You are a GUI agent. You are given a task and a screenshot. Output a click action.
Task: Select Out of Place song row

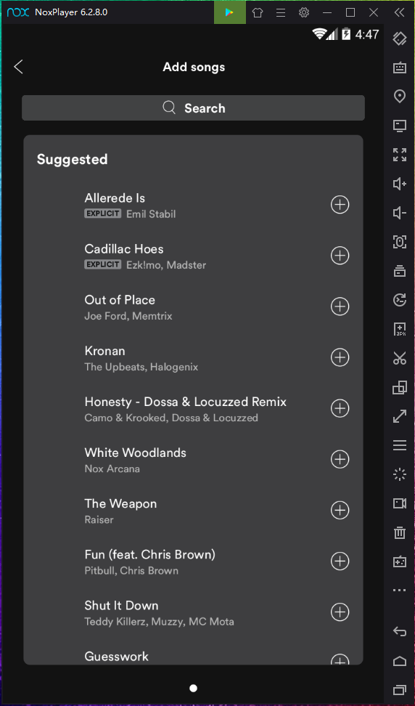(193, 307)
